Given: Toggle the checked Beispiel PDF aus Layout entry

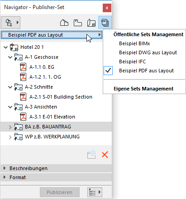Looking at the screenshot, I should coord(144,71).
